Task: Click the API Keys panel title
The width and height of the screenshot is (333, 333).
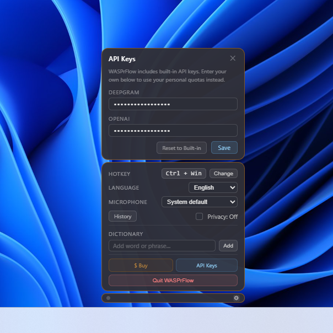Action: click(x=122, y=59)
